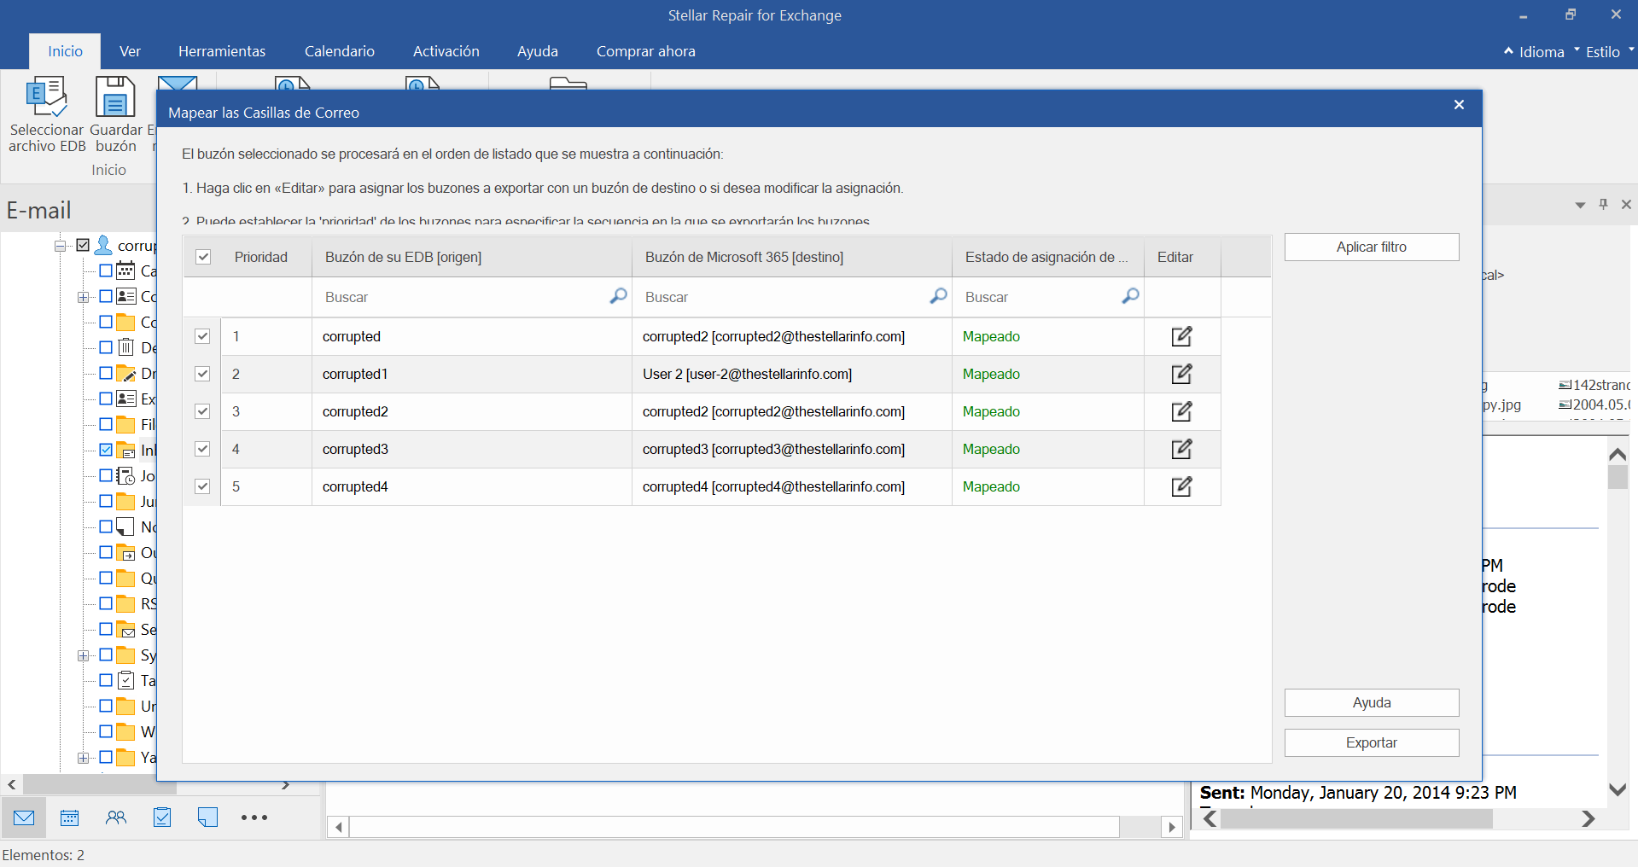
Task: Edit mapping for corrupted3 mailbox
Action: 1181,449
